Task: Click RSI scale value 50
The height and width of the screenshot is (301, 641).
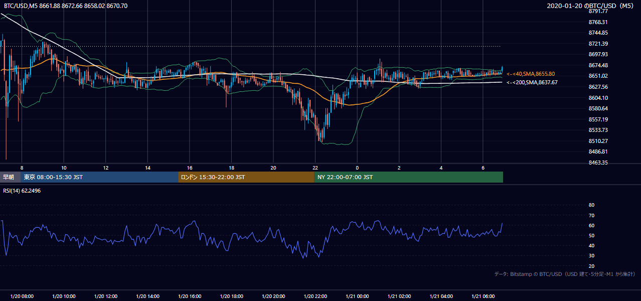Action: click(x=591, y=235)
